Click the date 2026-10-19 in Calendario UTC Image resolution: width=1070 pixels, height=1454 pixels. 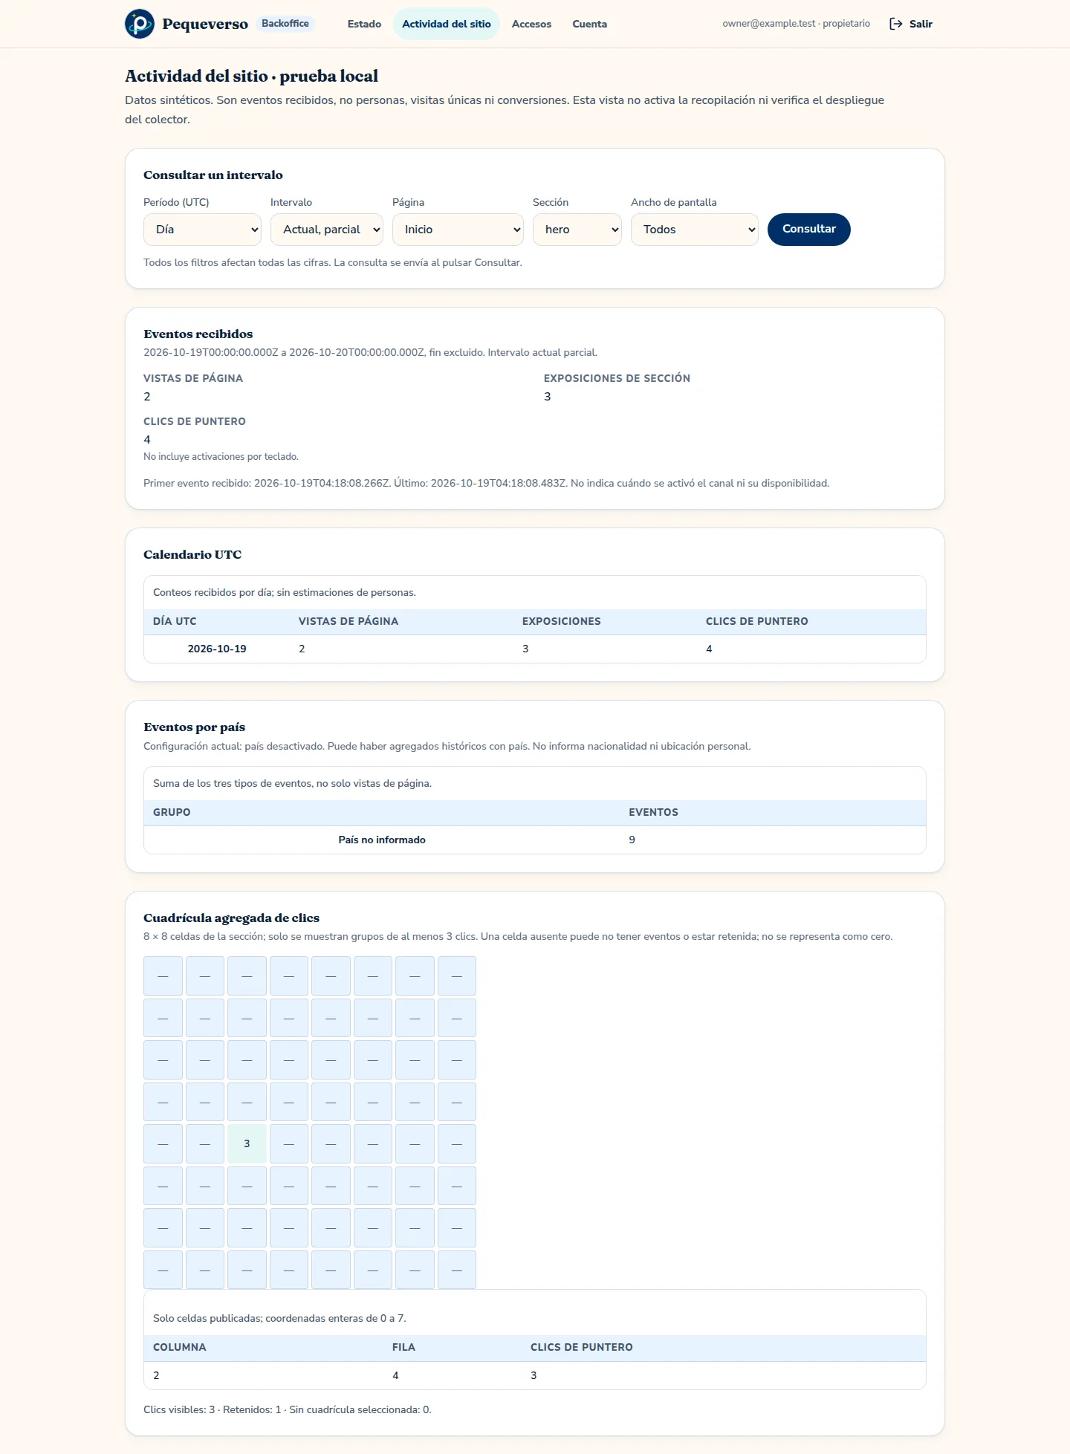217,649
